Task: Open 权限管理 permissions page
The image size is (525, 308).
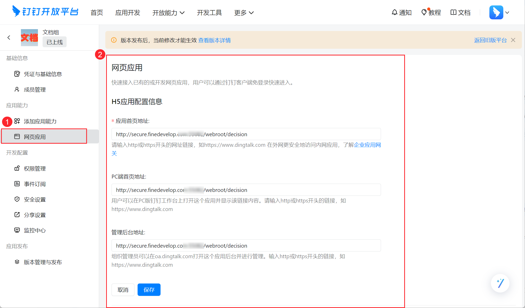Action: click(x=35, y=168)
